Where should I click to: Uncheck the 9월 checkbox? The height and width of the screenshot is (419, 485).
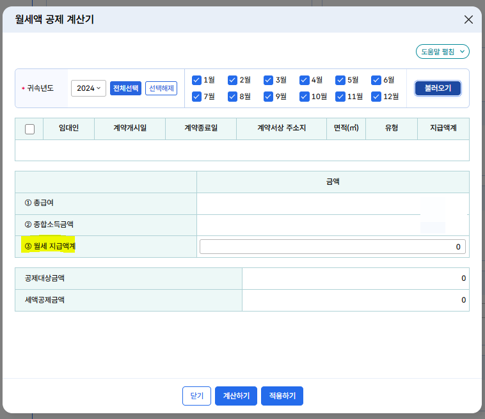tap(268, 97)
